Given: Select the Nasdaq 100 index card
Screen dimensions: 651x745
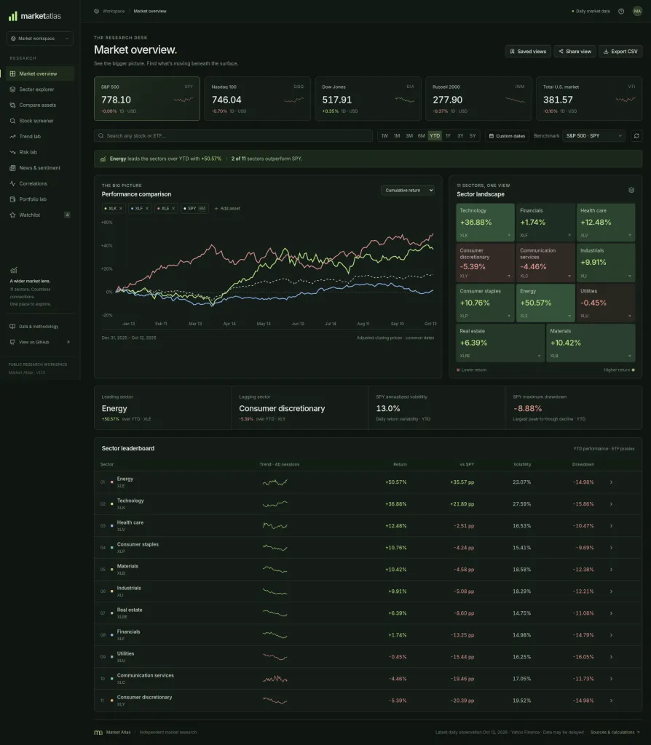Looking at the screenshot, I should [x=257, y=99].
